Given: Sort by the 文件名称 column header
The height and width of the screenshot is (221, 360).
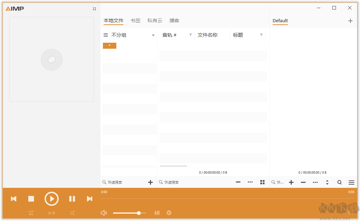Looking at the screenshot, I should (x=208, y=35).
